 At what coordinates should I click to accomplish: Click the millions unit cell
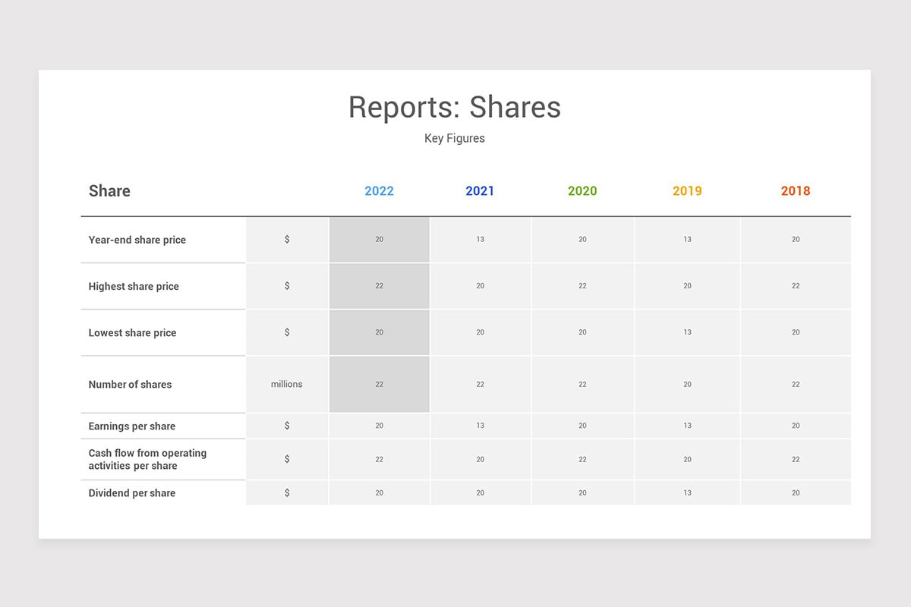[286, 384]
